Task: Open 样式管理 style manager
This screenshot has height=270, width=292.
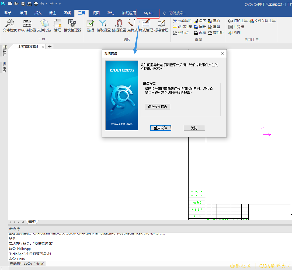Action: (x=146, y=26)
